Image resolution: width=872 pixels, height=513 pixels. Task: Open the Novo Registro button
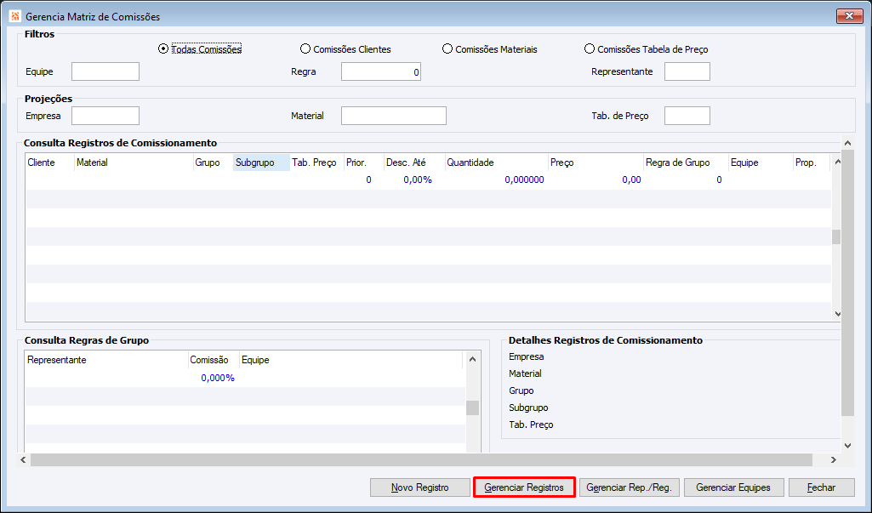pos(420,487)
